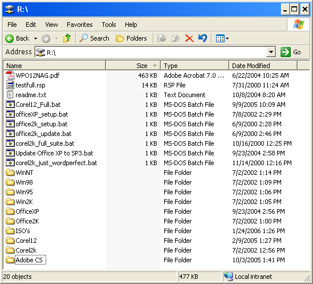Select the Win2K folder icon
The height and width of the screenshot is (284, 313).
tap(10, 201)
